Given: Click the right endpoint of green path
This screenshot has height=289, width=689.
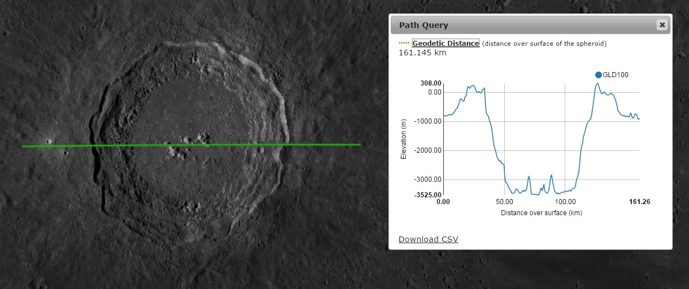Looking at the screenshot, I should pyautogui.click(x=360, y=145).
